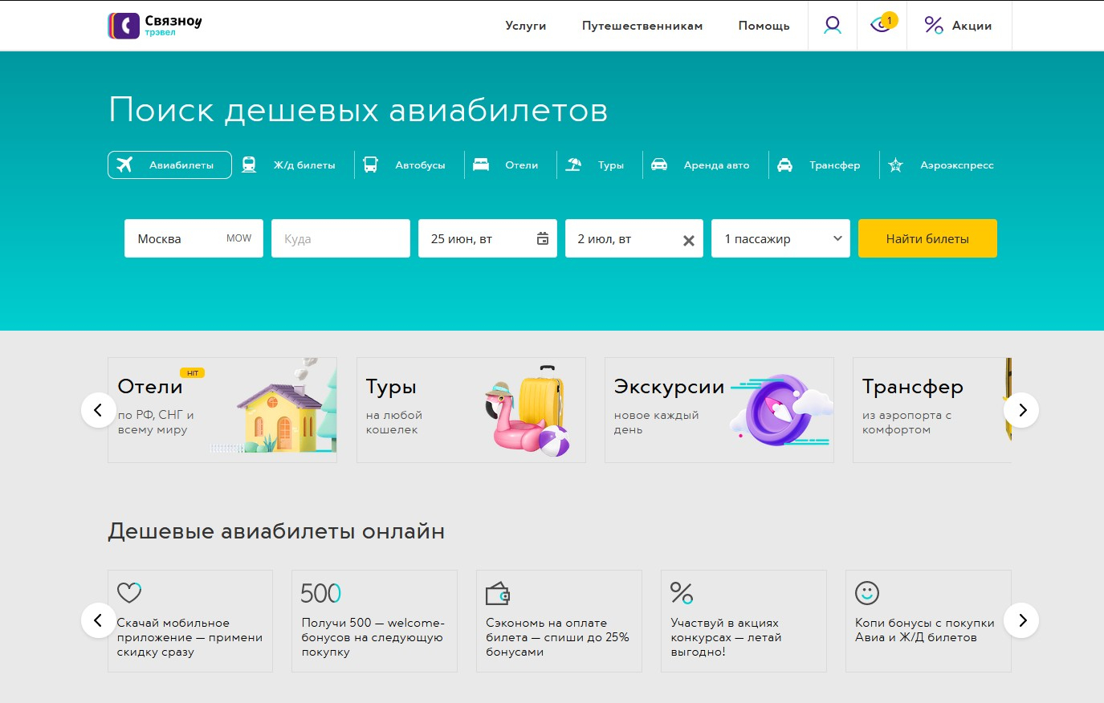Image resolution: width=1104 pixels, height=703 pixels.
Task: Open the Отели bed icon tab
Action: coord(481,165)
